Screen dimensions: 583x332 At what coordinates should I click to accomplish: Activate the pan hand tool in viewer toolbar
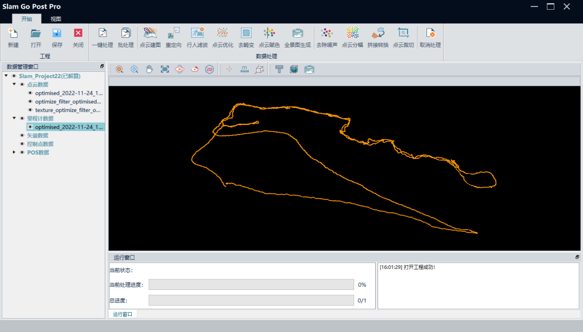[150, 70]
